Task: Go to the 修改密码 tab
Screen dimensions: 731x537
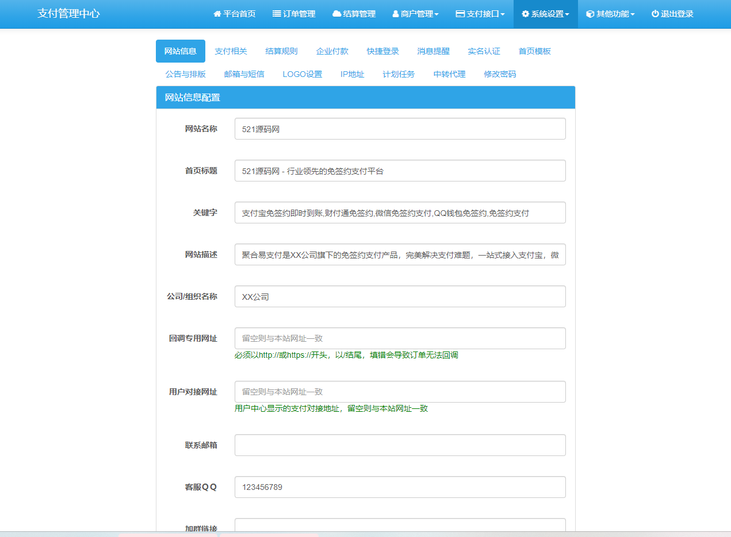Action: tap(500, 74)
